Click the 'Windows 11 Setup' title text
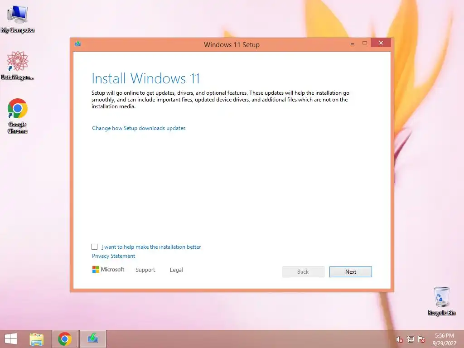This screenshot has height=348, width=464. pos(232,45)
